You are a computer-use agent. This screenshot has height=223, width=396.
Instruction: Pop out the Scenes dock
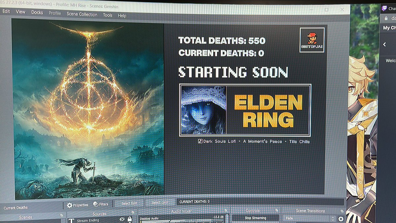coord(62,215)
